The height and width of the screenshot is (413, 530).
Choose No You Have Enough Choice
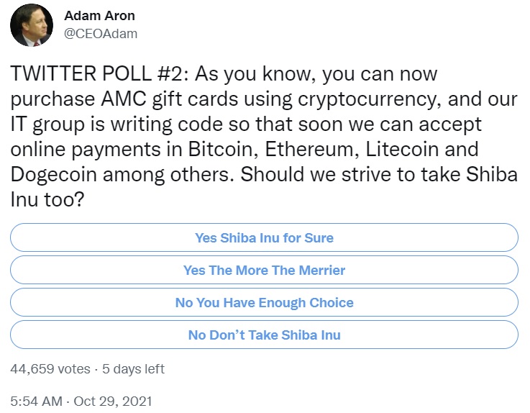pyautogui.click(x=264, y=303)
